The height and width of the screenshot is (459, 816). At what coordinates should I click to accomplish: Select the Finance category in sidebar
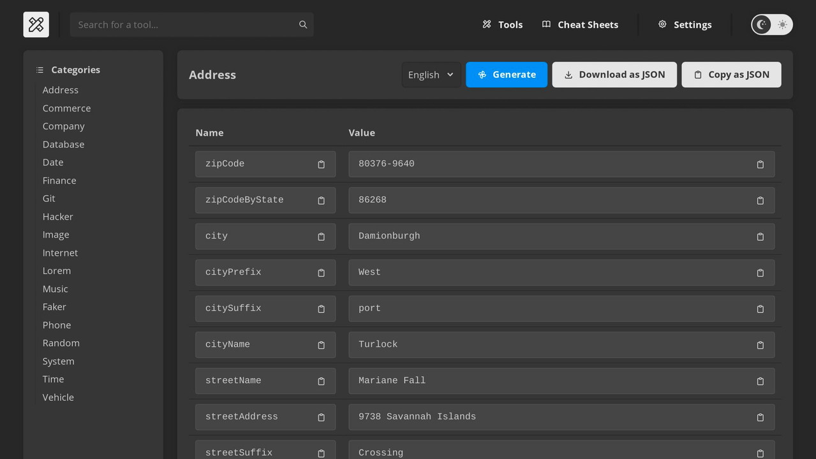[59, 180]
